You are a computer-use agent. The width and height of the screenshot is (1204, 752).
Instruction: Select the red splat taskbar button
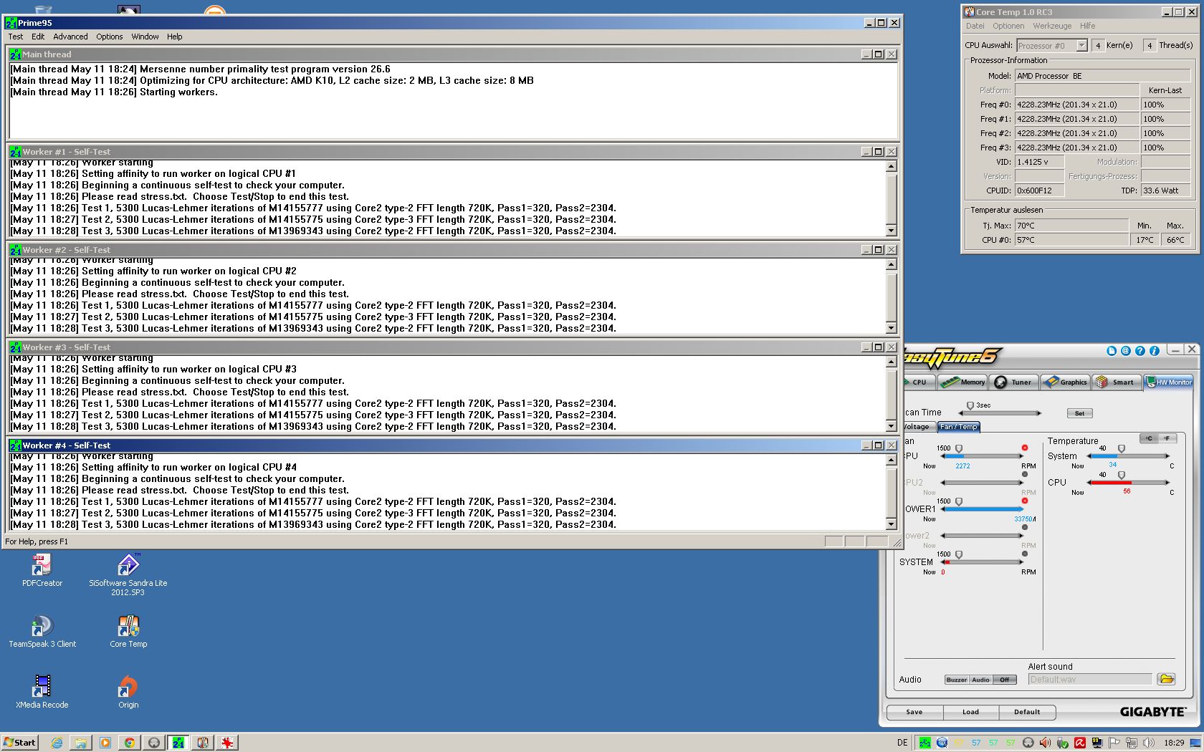click(x=227, y=743)
